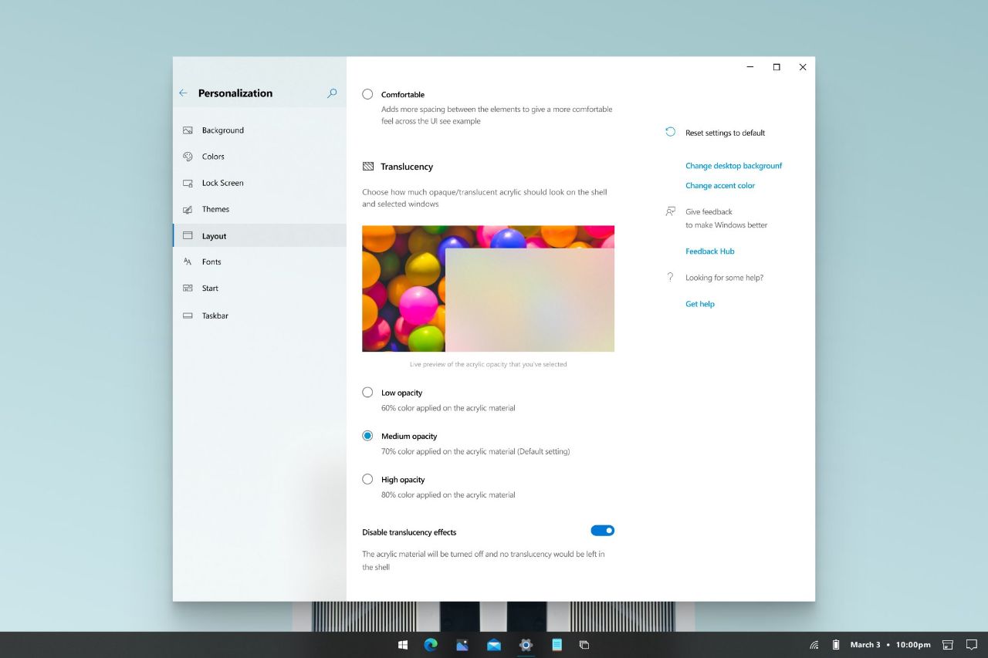
Task: Select the Comfortable radio button
Action: coord(367,94)
